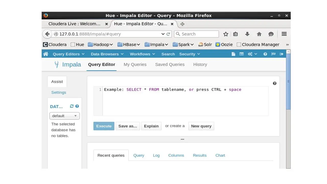Open the Solr bookmark

tap(205, 44)
